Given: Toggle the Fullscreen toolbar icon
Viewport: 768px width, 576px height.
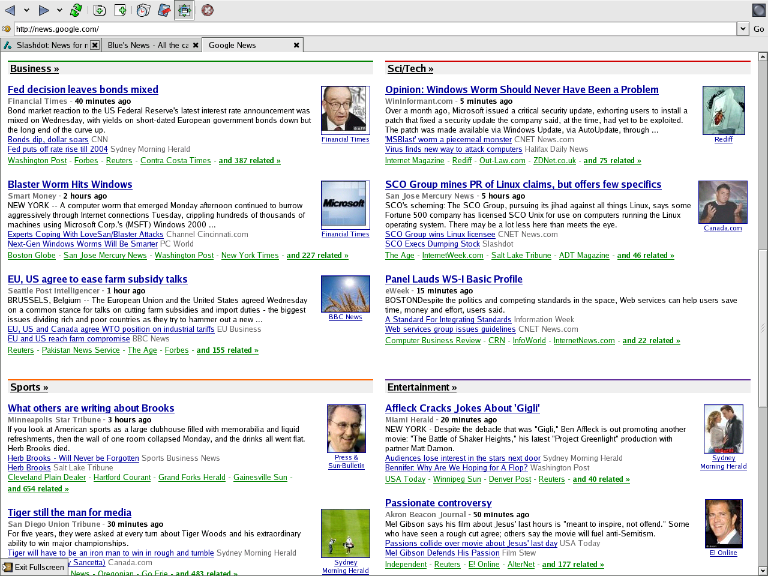Looking at the screenshot, I should coord(184,10).
